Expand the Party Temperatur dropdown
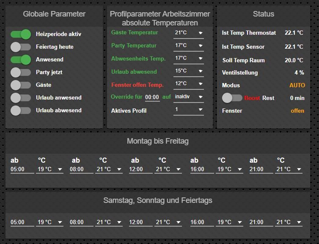The height and width of the screenshot is (244, 319). (x=188, y=46)
